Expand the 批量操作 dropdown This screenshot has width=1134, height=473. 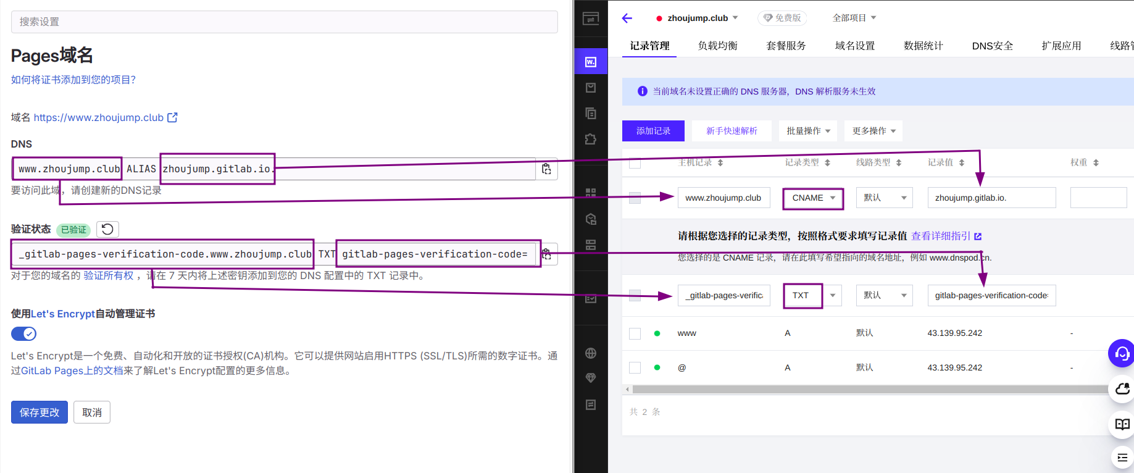tap(808, 131)
